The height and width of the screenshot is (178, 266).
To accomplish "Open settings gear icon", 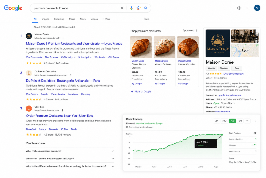I will click(x=239, y=8).
